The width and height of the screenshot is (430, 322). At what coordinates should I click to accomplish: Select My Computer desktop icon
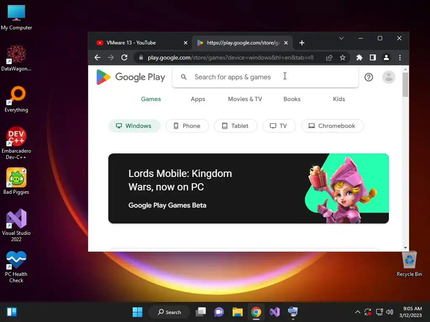point(16,18)
